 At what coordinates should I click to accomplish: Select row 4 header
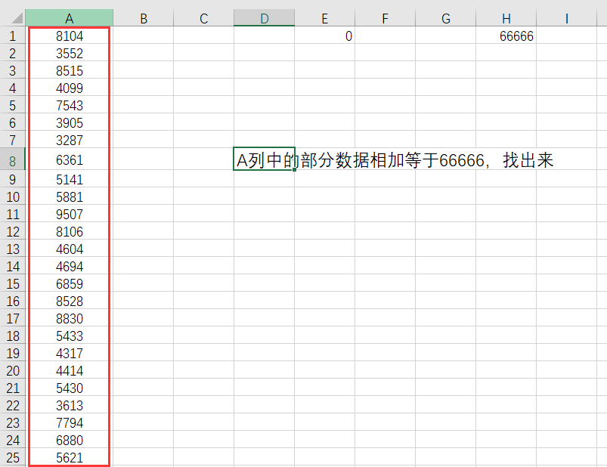click(12, 88)
